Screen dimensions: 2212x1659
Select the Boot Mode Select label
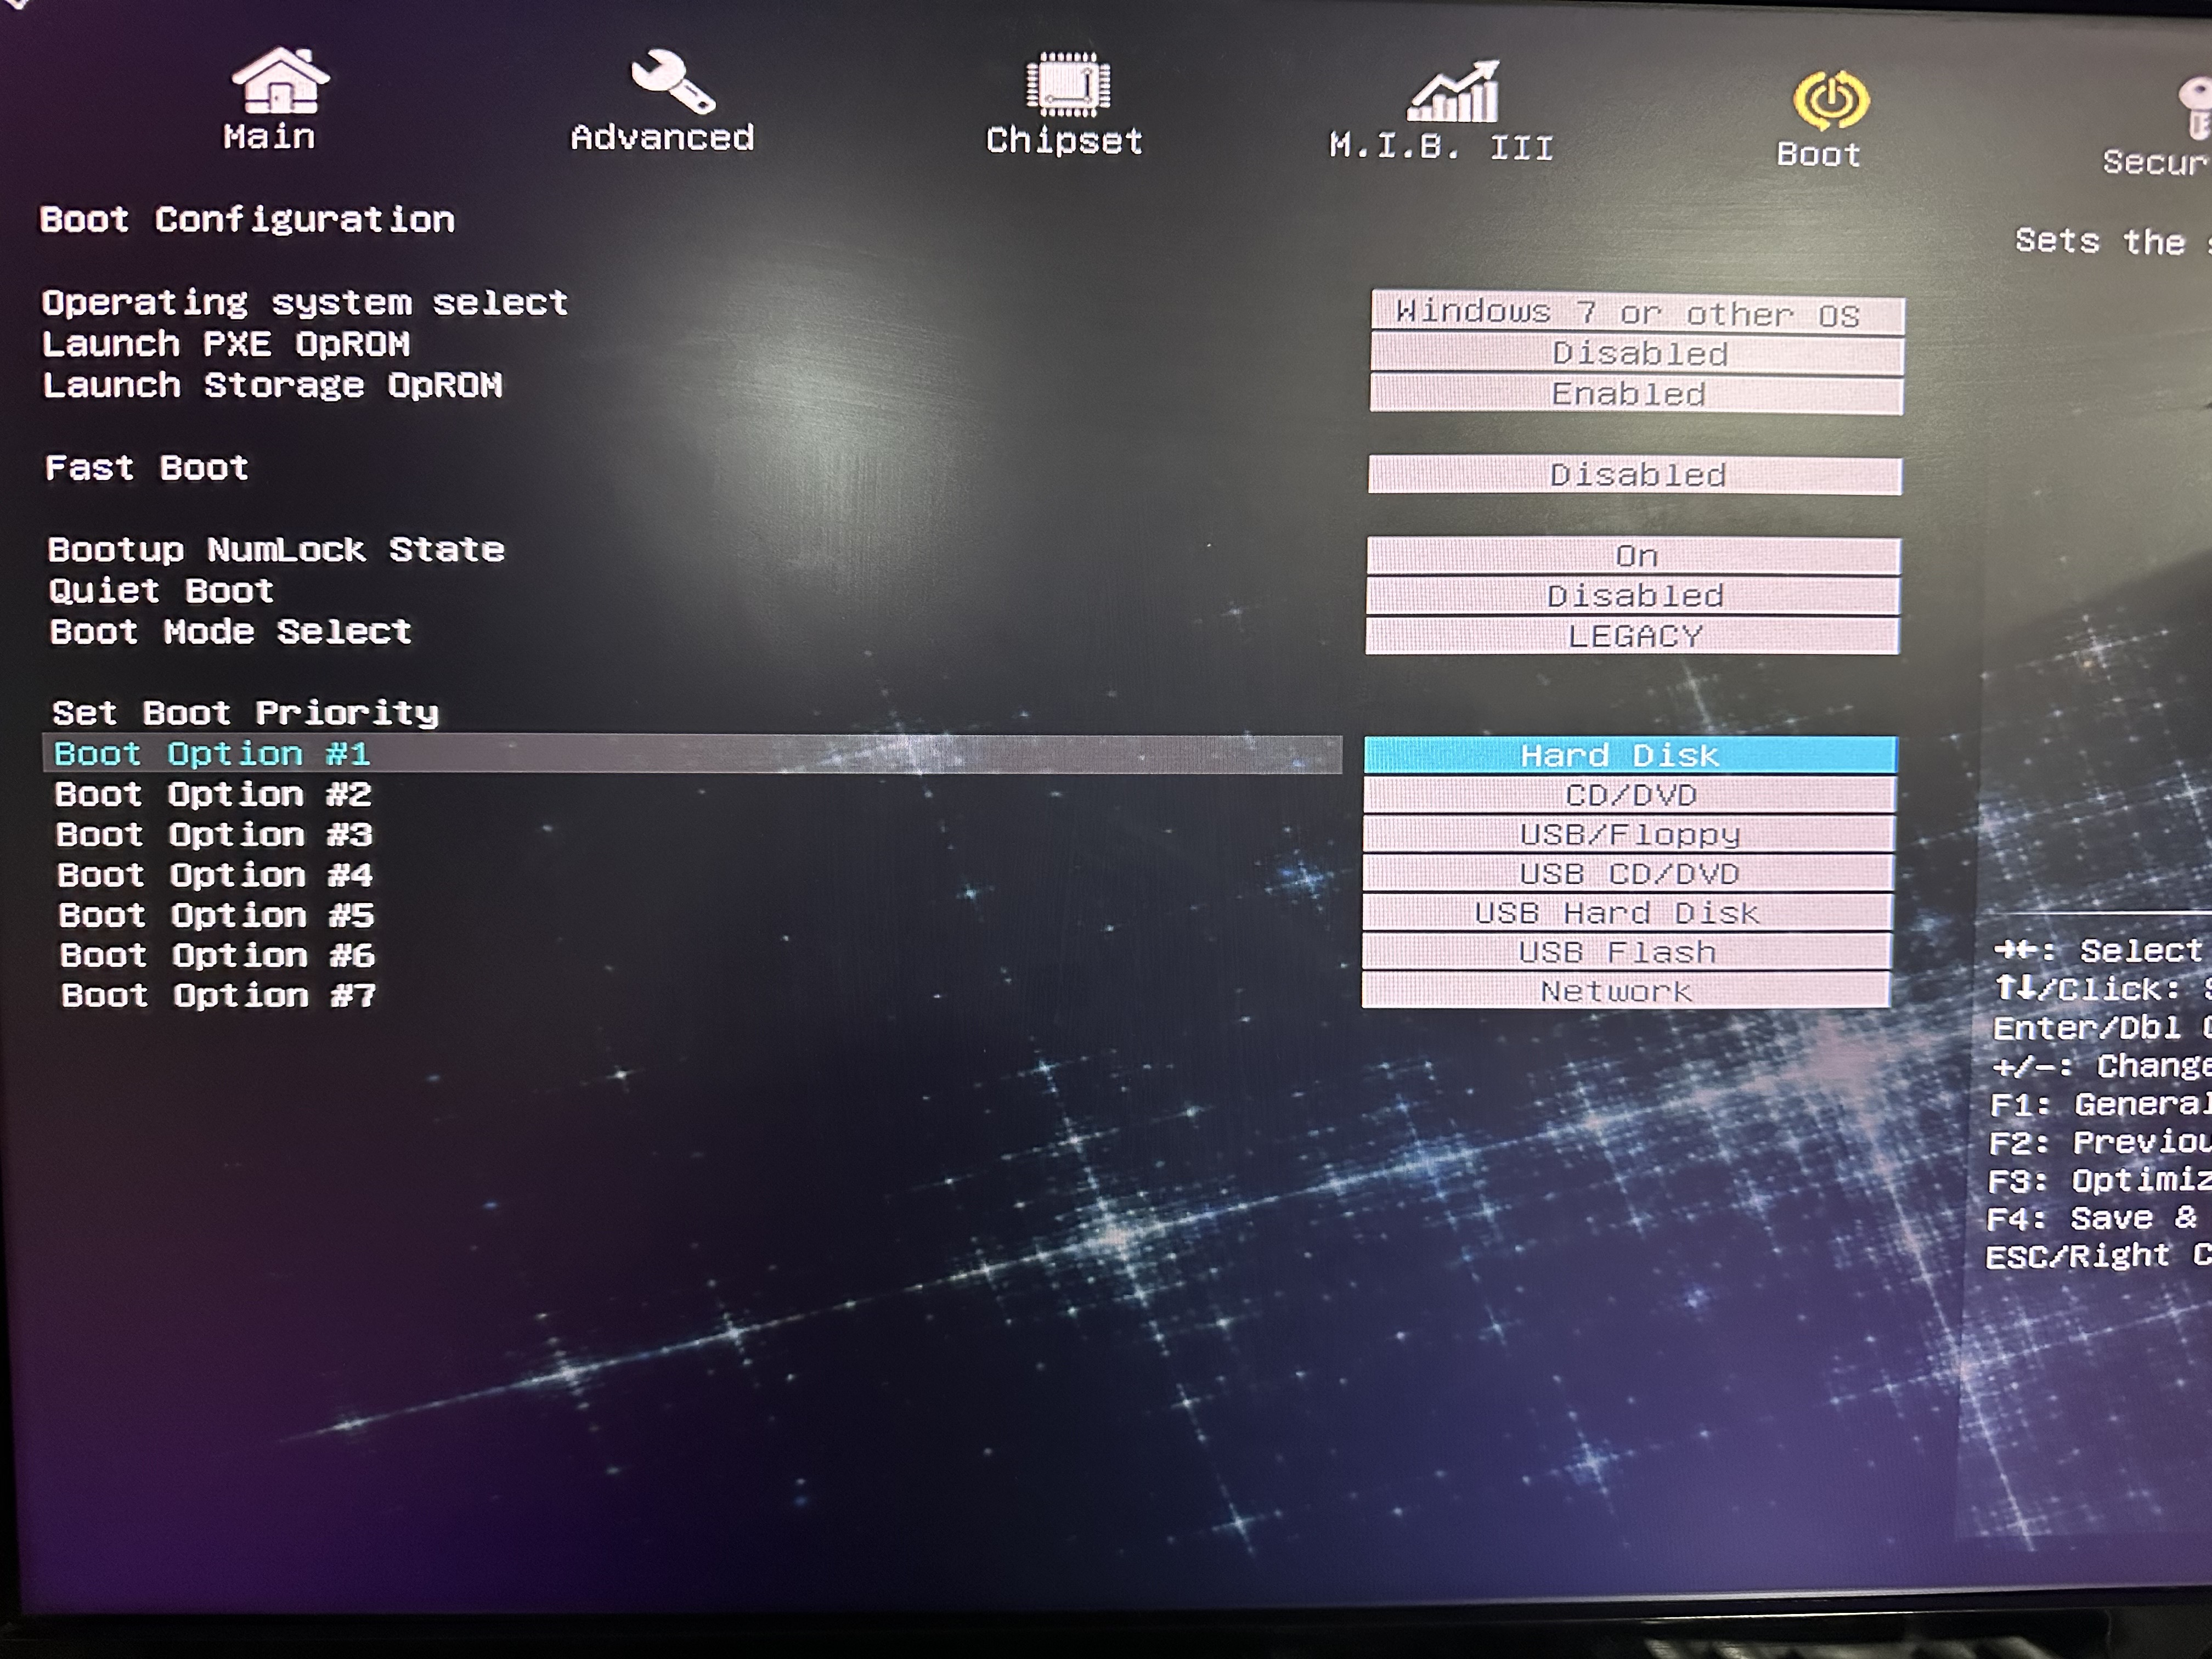tap(231, 632)
